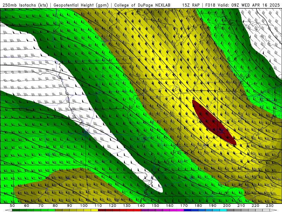
Task: Click the 50 label on the color scale
Action: (12, 206)
